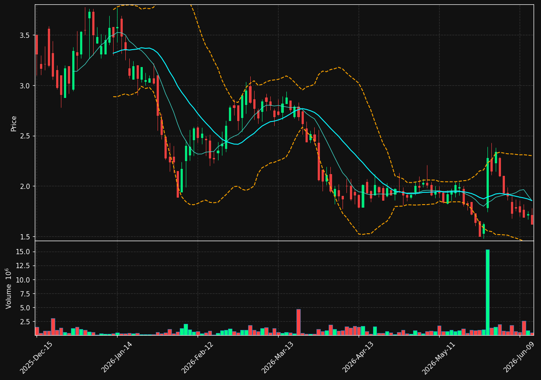541x380 pixels.
Task: Click the 12.5 volume axis tick
Action: 23,266
